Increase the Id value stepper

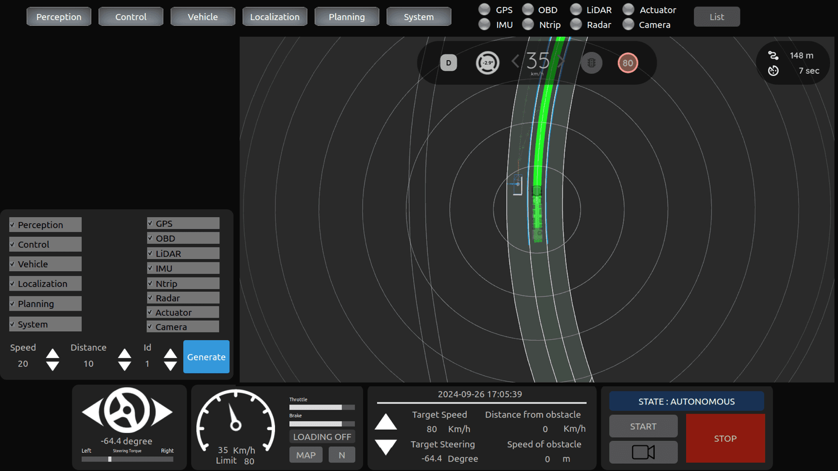point(170,354)
